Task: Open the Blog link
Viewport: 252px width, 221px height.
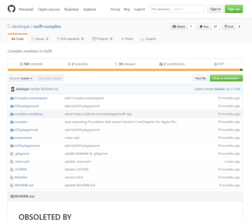Action: (127, 9)
